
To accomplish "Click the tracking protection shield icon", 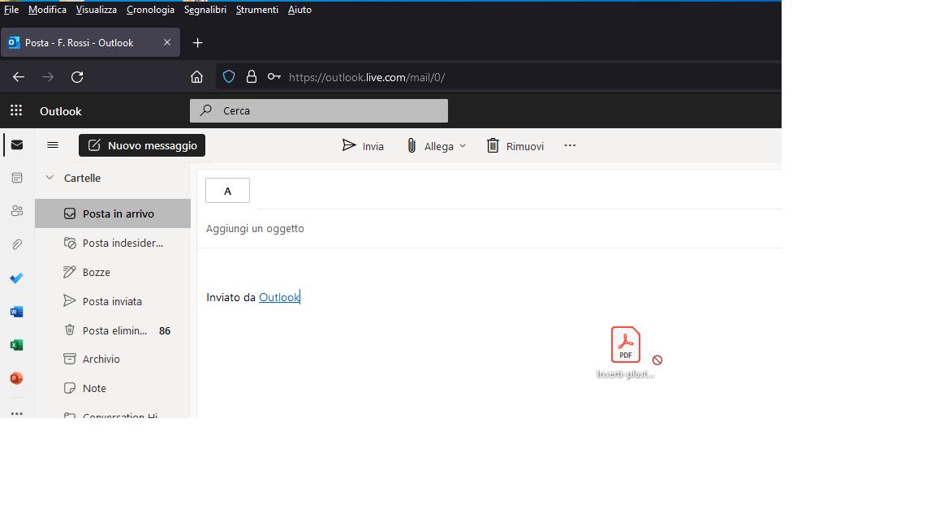I will [x=228, y=76].
